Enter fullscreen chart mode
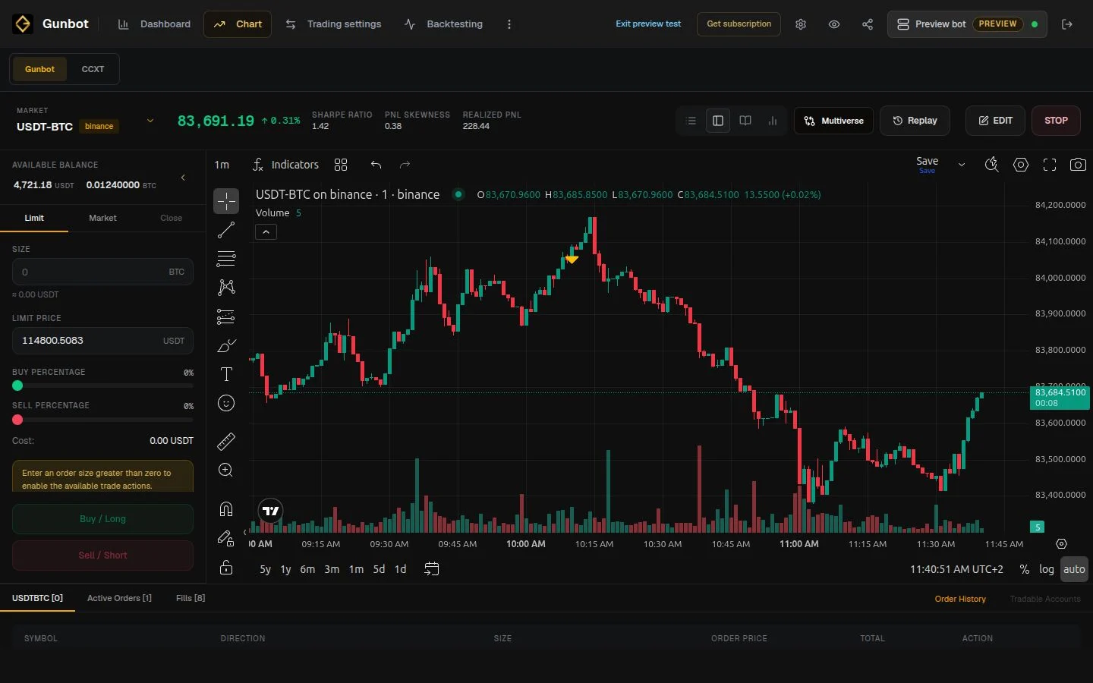This screenshot has width=1093, height=683. (1050, 165)
